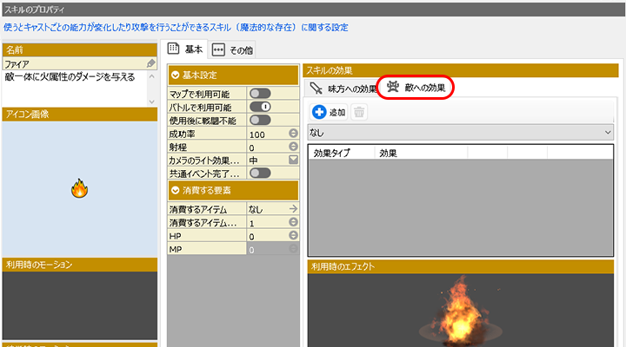
Task: Click the fire icon image preview
Action: 79,188
